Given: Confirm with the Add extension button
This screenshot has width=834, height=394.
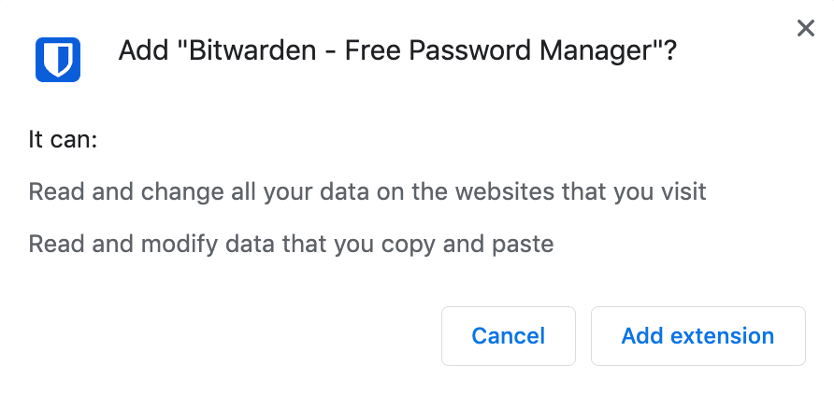Looking at the screenshot, I should [697, 336].
